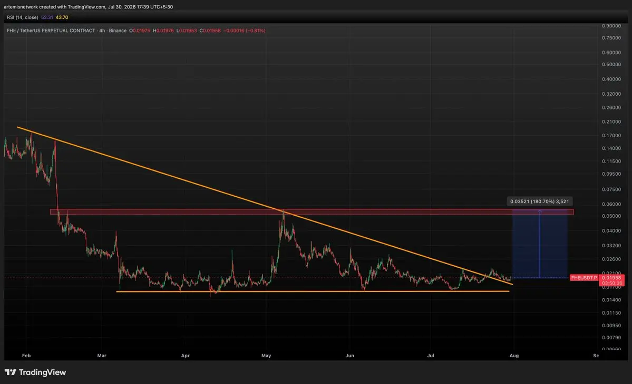Click the 0.01150 price axis label
This screenshot has width=632, height=384.
tap(611, 313)
